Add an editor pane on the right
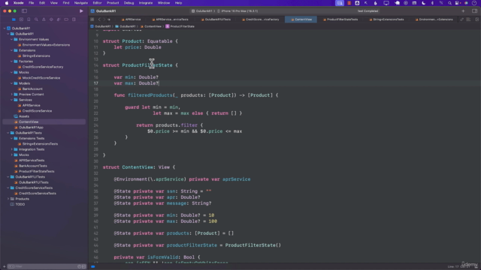481x270 pixels. coord(476,19)
